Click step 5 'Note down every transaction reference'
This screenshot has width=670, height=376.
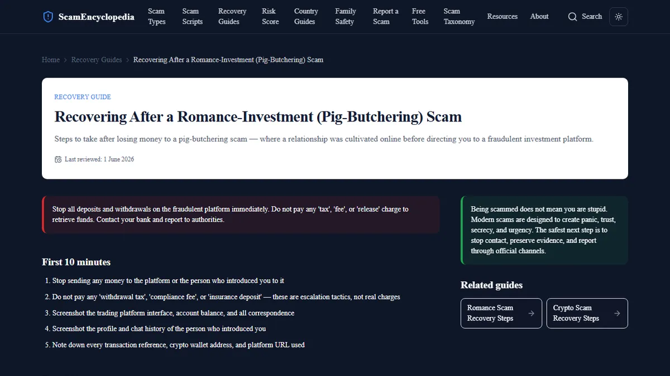(x=178, y=345)
